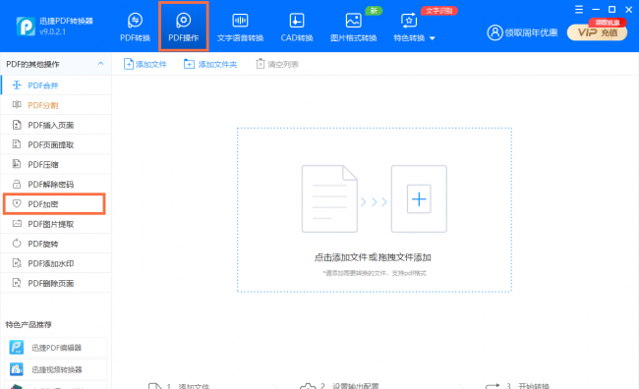Open the 领取周年优惠 link
This screenshot has height=389, width=639.
(531, 33)
